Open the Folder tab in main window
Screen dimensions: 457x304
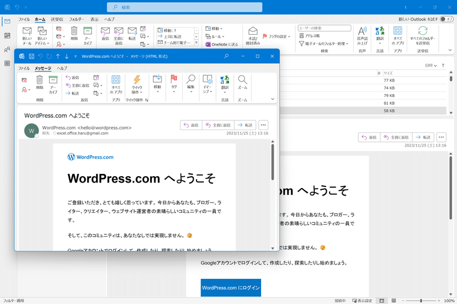tap(77, 19)
